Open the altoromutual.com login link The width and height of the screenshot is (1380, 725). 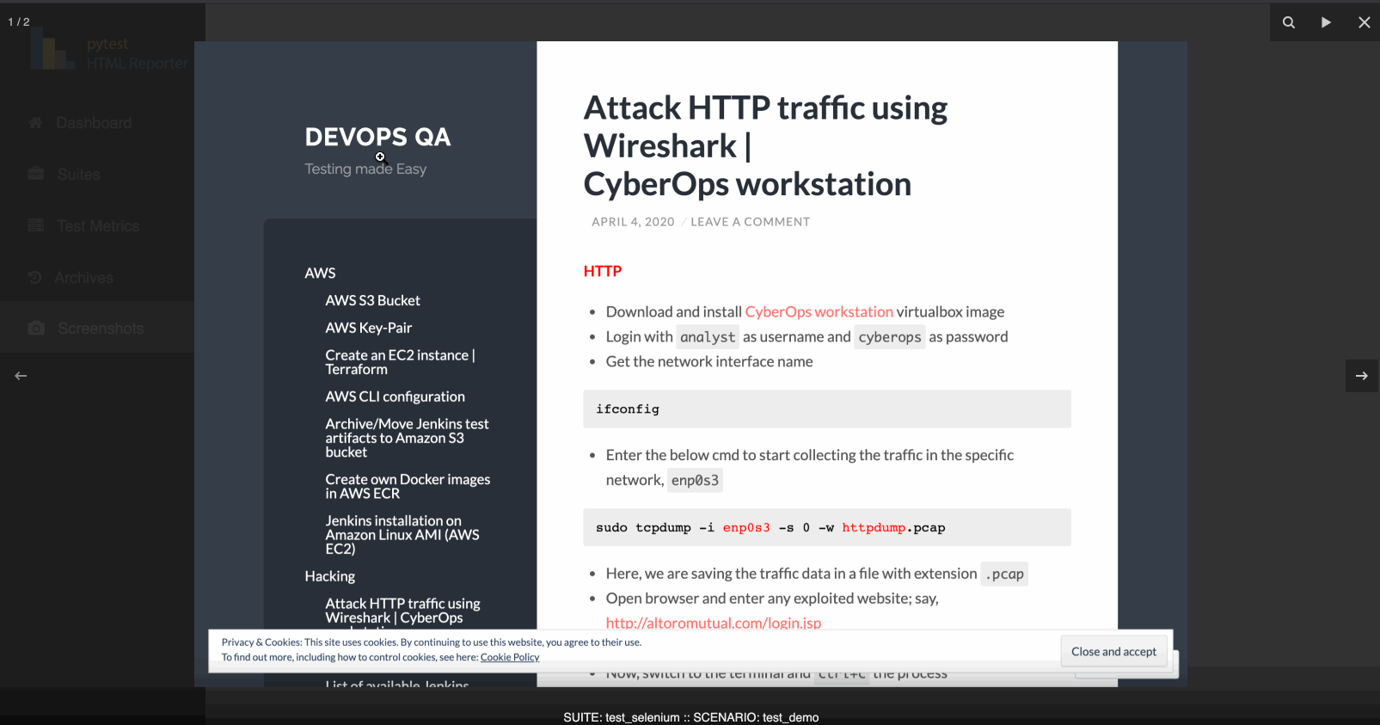[714, 623]
